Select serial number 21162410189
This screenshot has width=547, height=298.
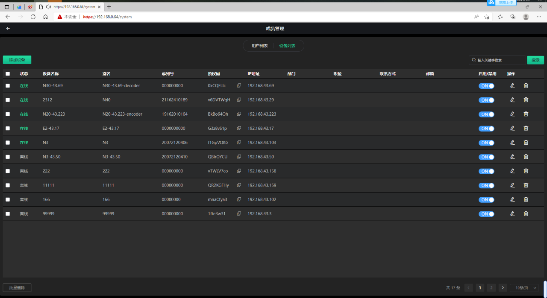pyautogui.click(x=174, y=100)
